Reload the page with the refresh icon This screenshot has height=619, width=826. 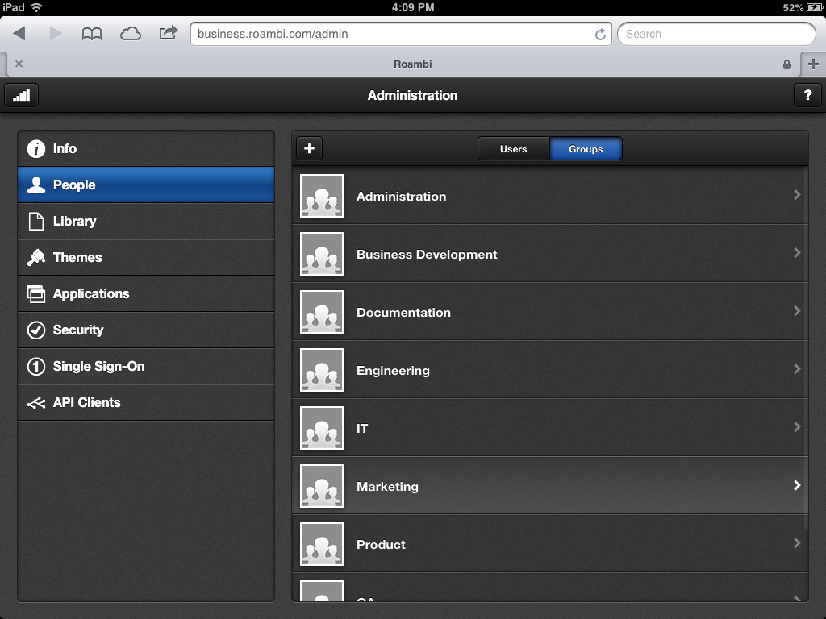point(600,34)
